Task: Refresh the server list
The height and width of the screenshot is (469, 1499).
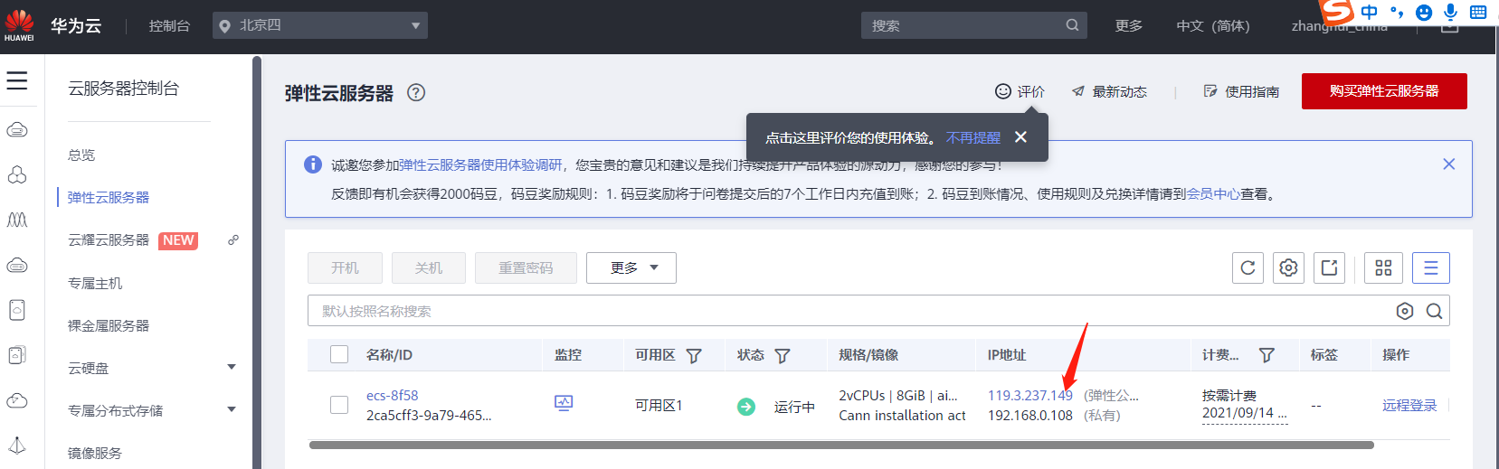Action: click(x=1248, y=267)
